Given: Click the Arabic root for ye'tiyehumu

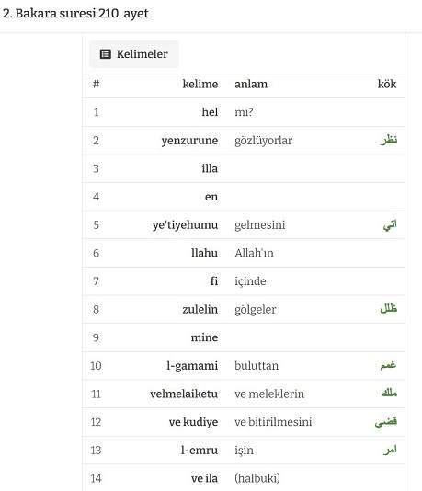Looking at the screenshot, I should pos(390,225).
